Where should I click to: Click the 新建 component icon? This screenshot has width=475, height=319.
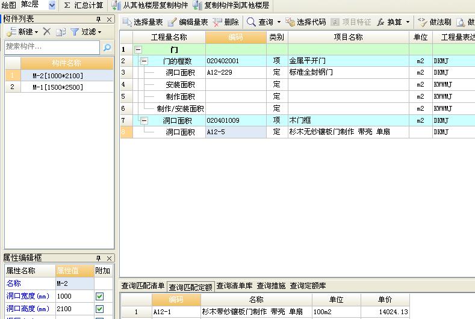pyautogui.click(x=11, y=31)
